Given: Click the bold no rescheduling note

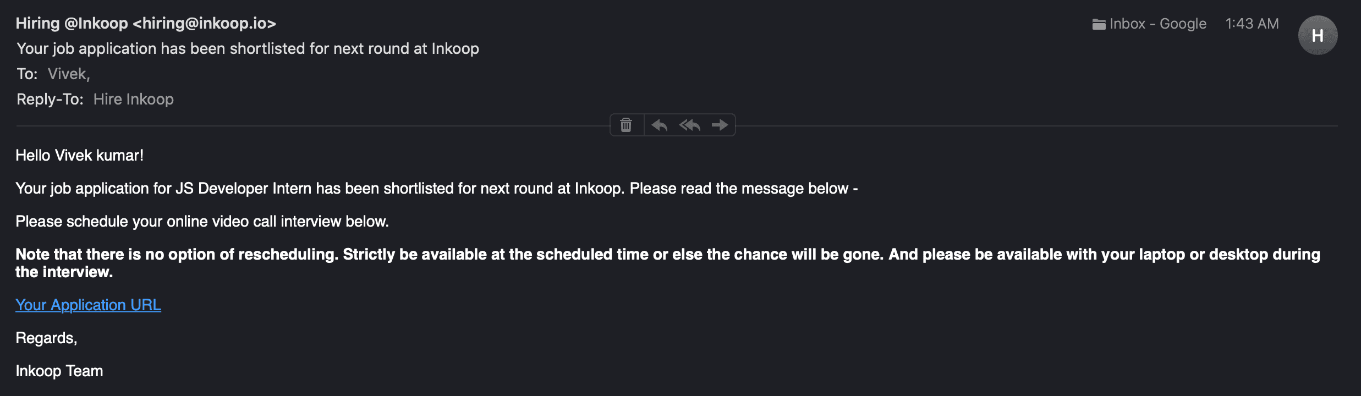Looking at the screenshot, I should pos(668,263).
